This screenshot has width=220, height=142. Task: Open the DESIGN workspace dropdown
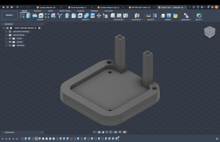point(10,15)
